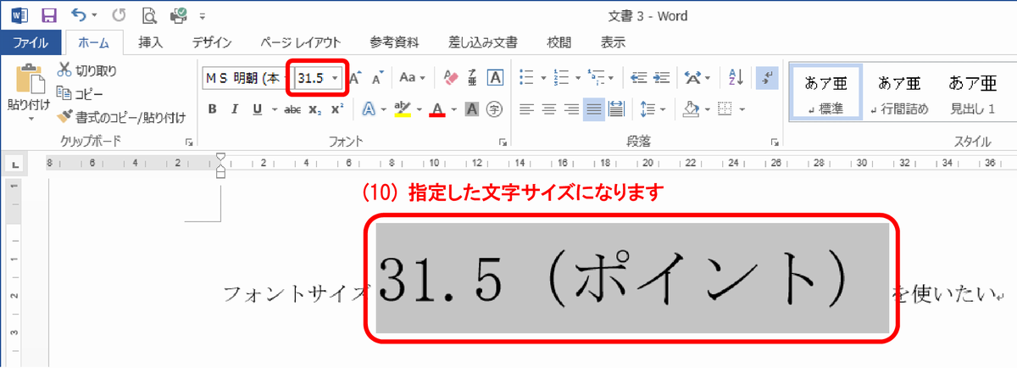The height and width of the screenshot is (368, 1017).
Task: Open the MS 明朝 font name box
Action: 246,77
